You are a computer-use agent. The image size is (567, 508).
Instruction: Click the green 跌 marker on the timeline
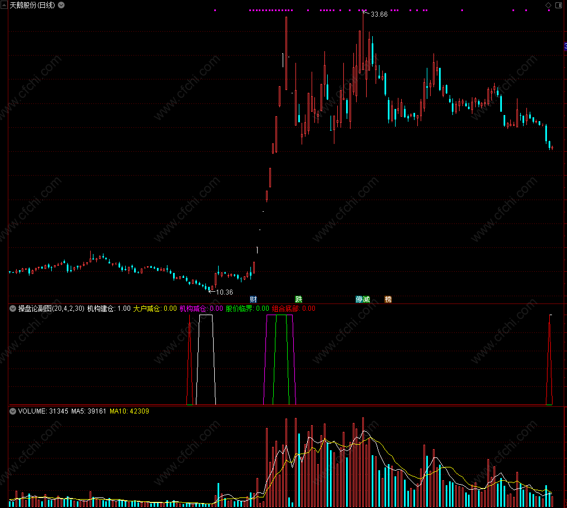[x=298, y=299]
